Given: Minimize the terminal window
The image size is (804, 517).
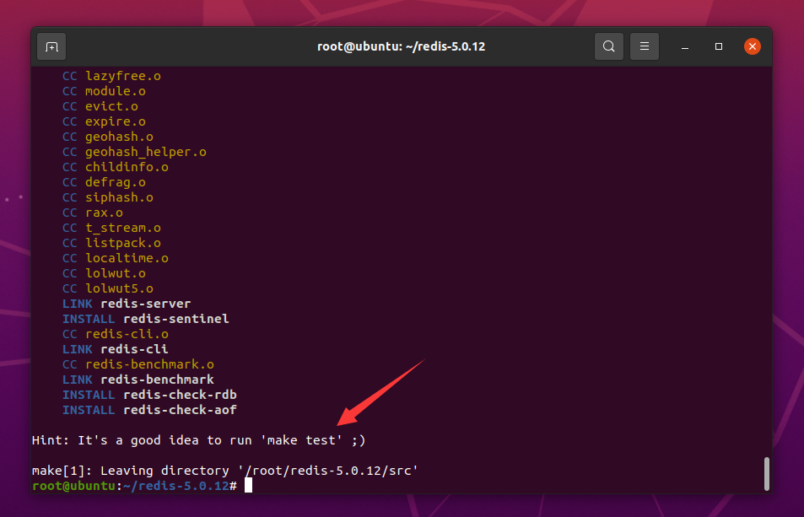Looking at the screenshot, I should [x=684, y=46].
